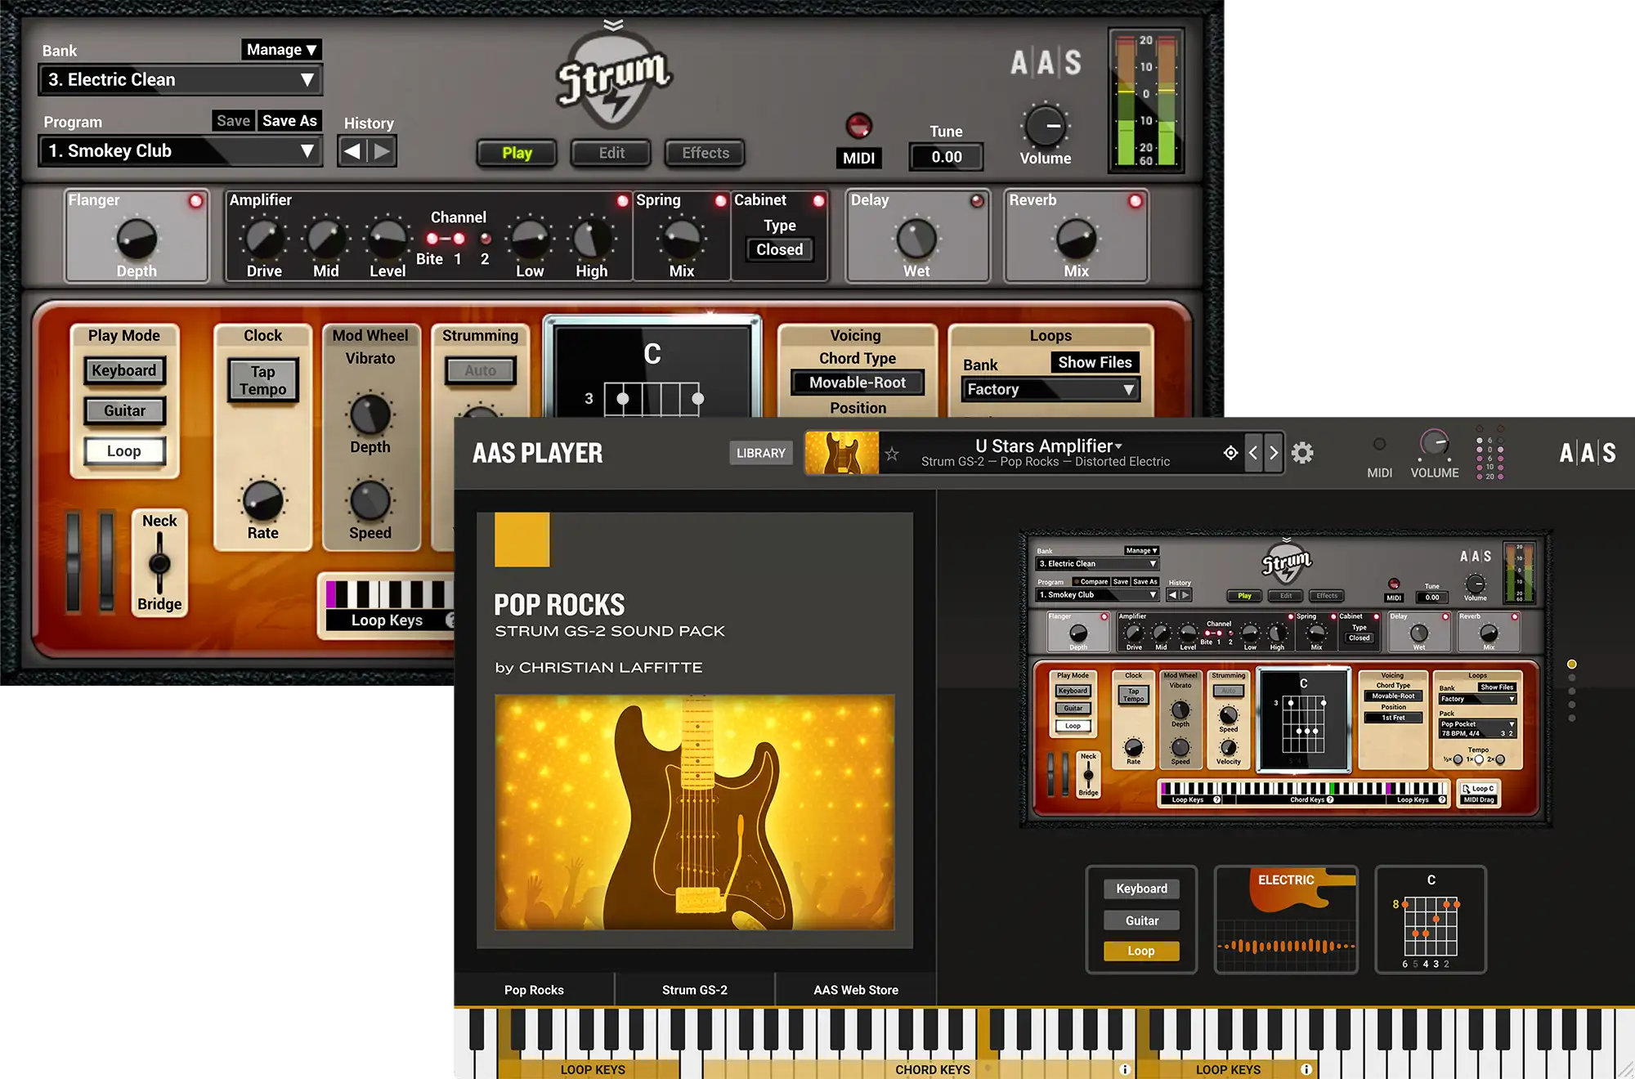
Task: Go to next preset in AAS Player
Action: tap(1273, 453)
